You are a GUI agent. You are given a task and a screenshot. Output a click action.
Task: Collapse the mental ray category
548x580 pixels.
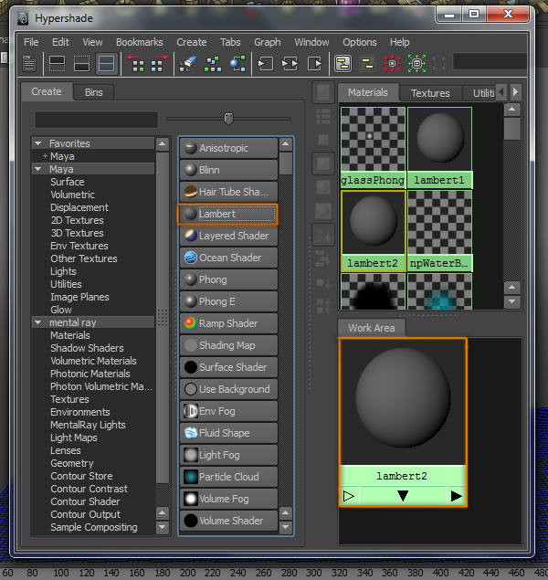tap(38, 322)
